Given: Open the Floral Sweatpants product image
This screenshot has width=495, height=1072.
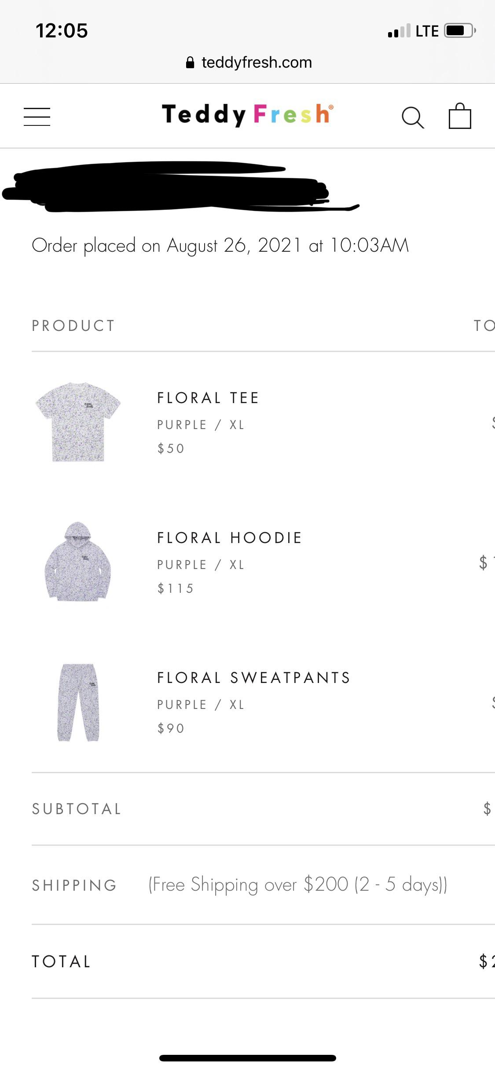Looking at the screenshot, I should click(x=78, y=702).
